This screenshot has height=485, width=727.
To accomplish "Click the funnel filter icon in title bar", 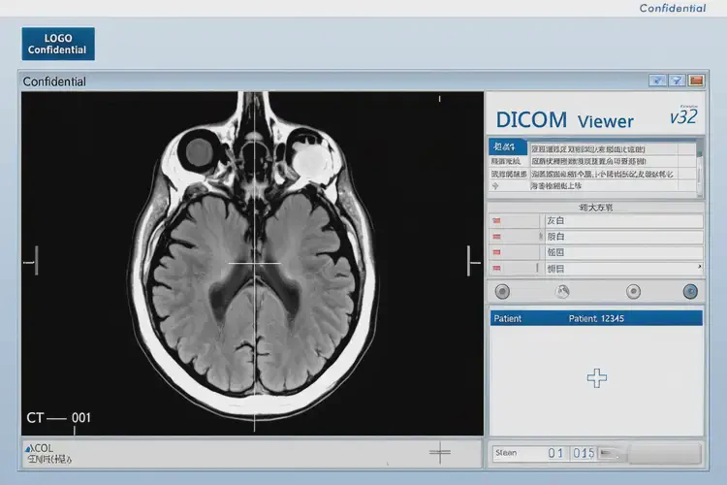I will [x=678, y=81].
